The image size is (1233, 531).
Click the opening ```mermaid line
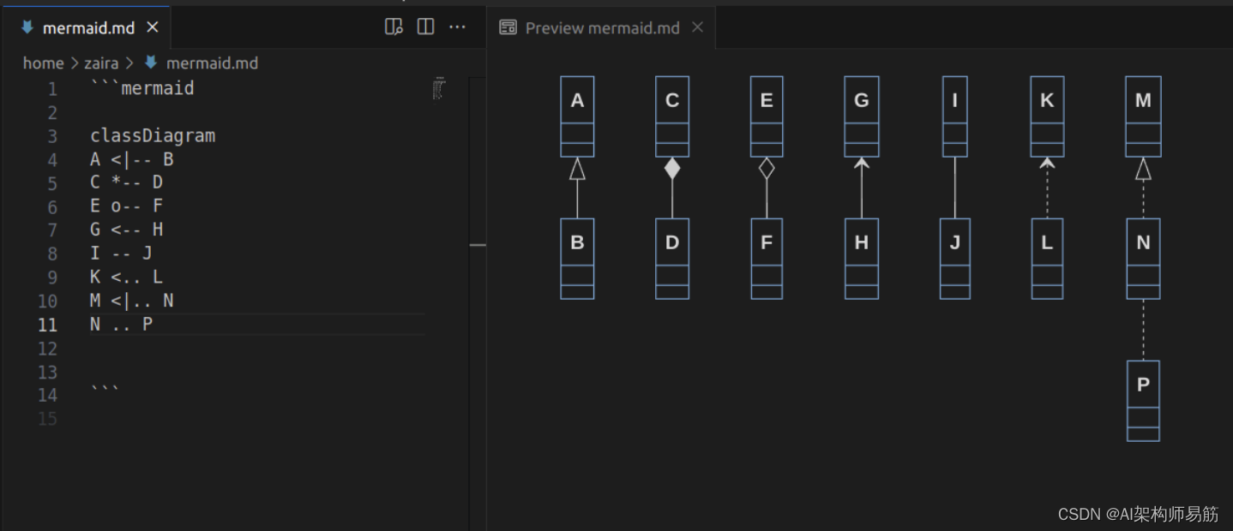coord(142,88)
